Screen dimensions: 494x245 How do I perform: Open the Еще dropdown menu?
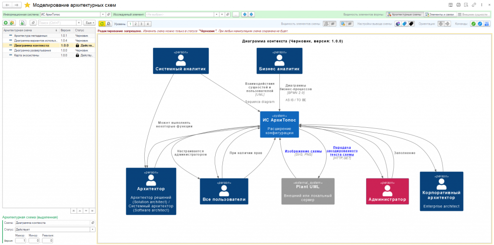point(89,23)
